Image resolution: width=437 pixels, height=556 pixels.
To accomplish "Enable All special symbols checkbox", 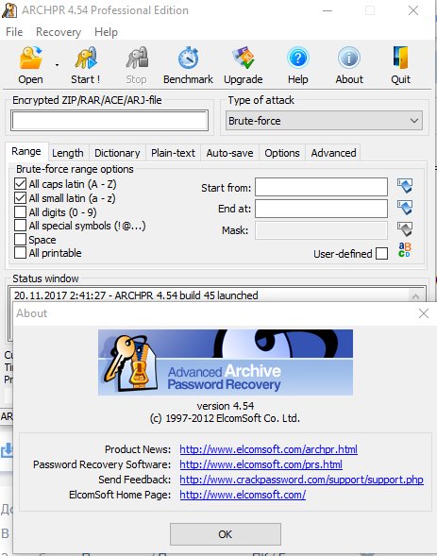I will point(20,226).
